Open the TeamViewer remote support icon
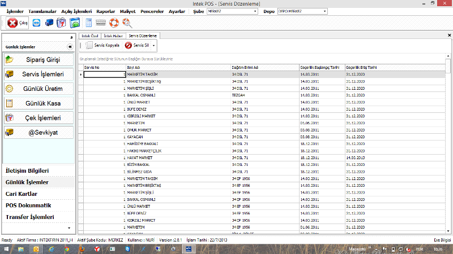The height and width of the screenshot is (254, 453). click(37, 23)
